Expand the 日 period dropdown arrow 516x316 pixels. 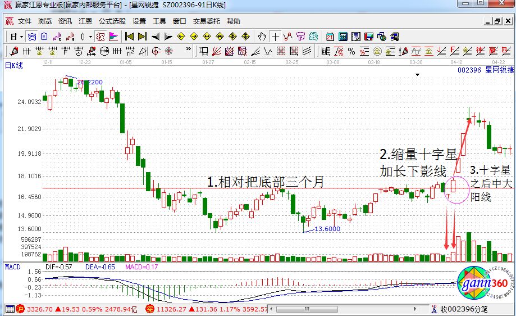click(x=21, y=37)
